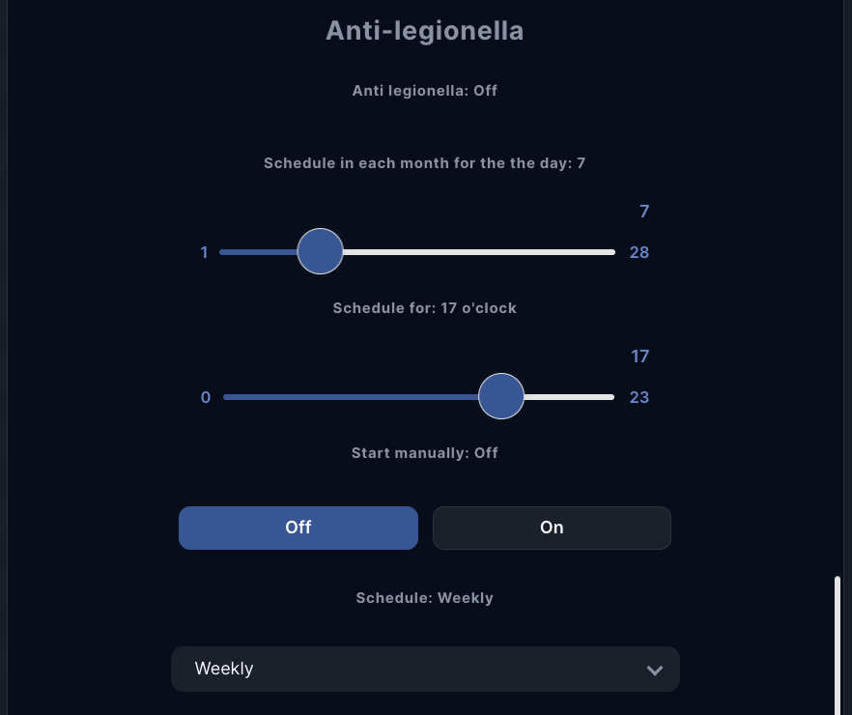This screenshot has width=852, height=715.
Task: Click the "Schedule in each month" label
Action: coord(425,163)
